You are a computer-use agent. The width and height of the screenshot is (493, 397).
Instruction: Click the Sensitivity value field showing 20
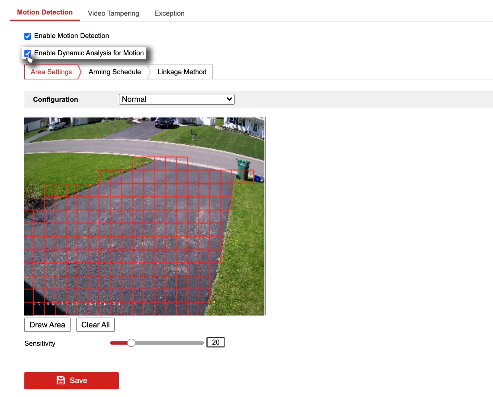(215, 342)
